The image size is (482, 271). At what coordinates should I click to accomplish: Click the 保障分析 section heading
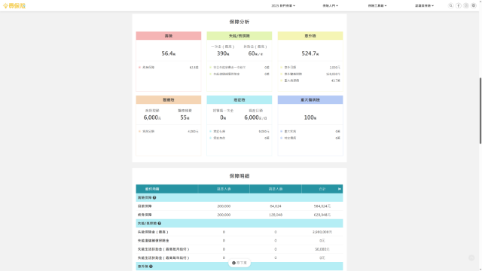(239, 22)
